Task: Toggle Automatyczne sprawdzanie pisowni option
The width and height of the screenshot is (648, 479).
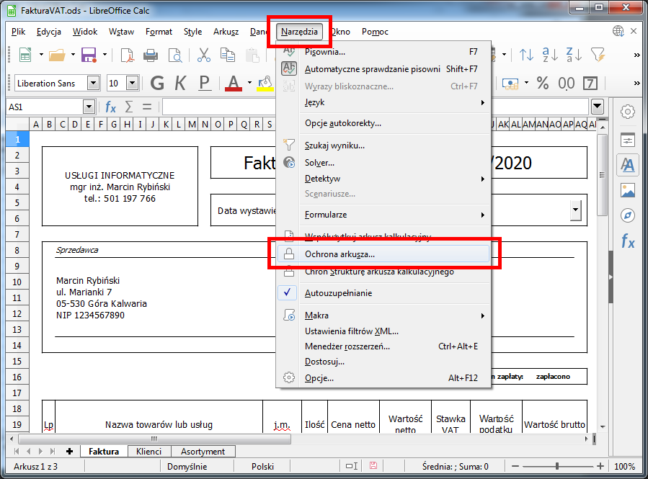Action: point(372,69)
